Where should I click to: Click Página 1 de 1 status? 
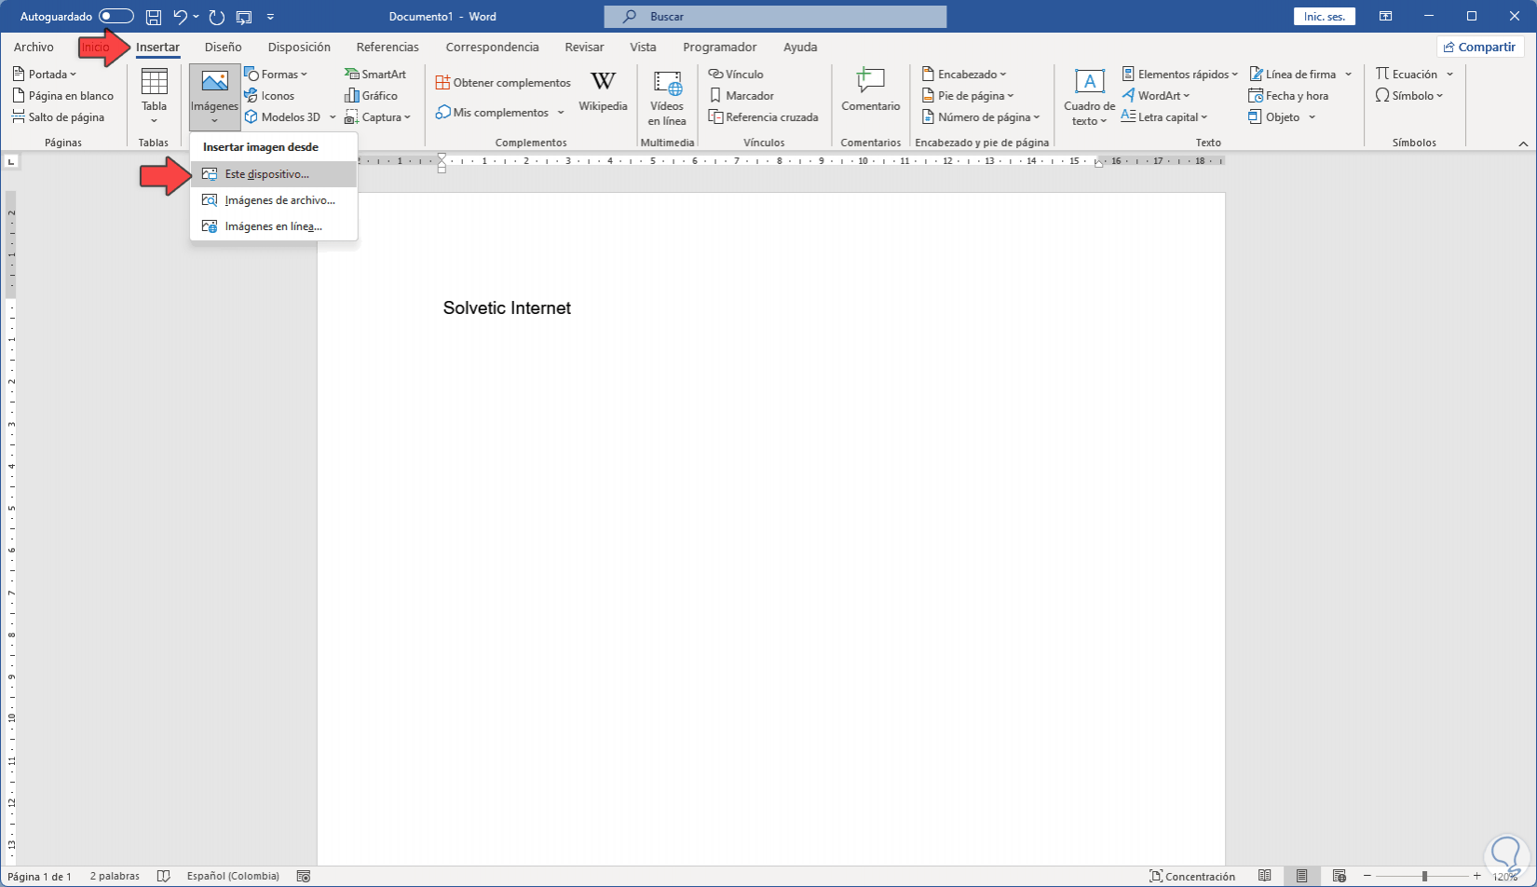click(39, 876)
